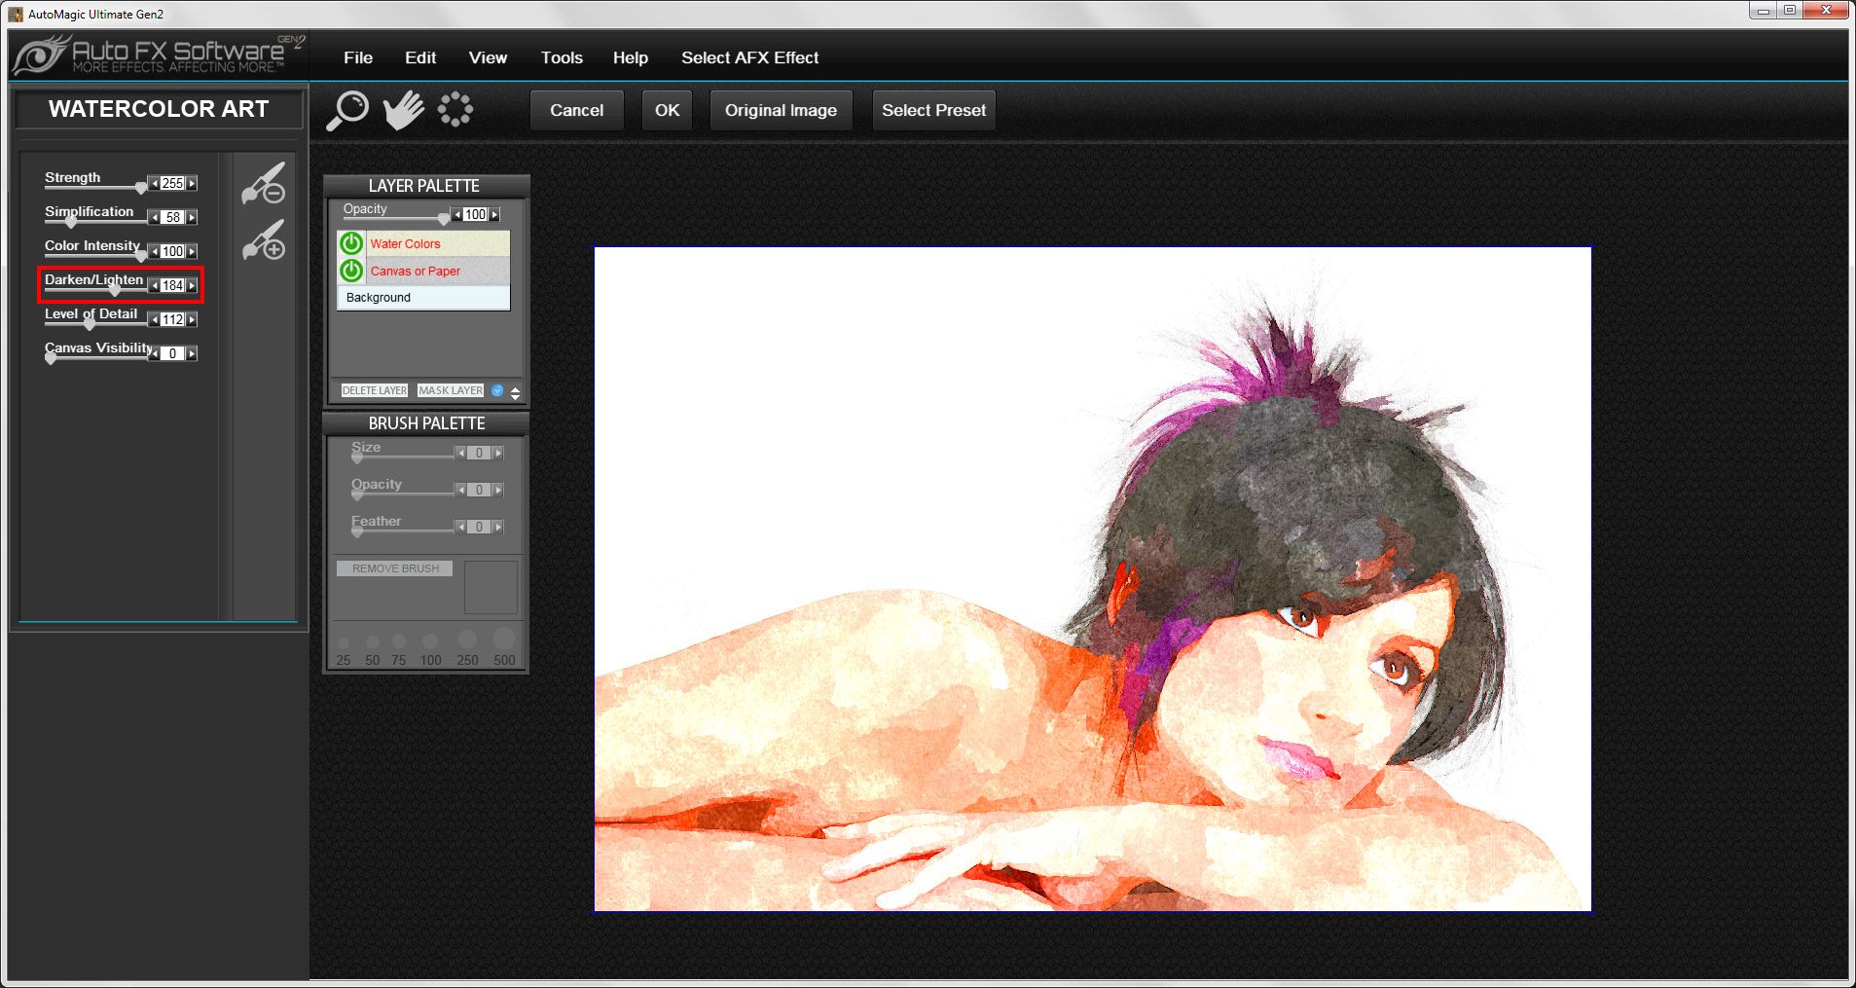Viewport: 1856px width, 988px height.
Task: Open the View menu
Action: coord(488,57)
